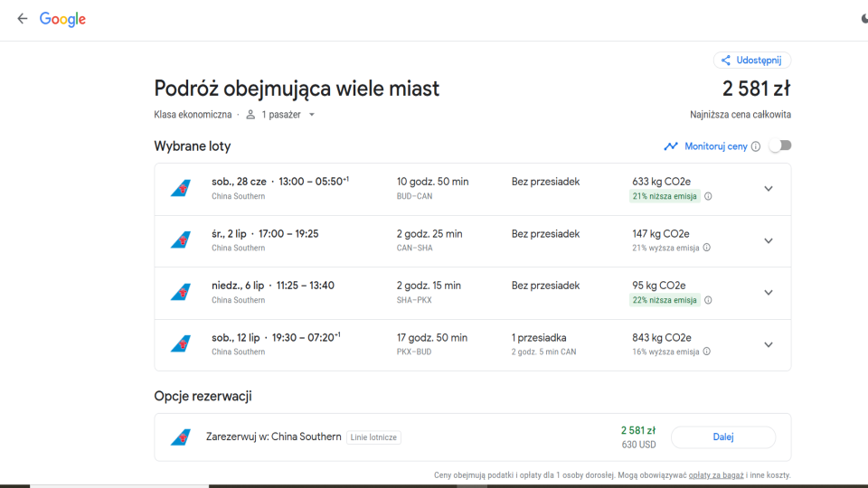This screenshot has width=868, height=488.
Task: Expand the PKX–BUD flight details
Action: (769, 344)
